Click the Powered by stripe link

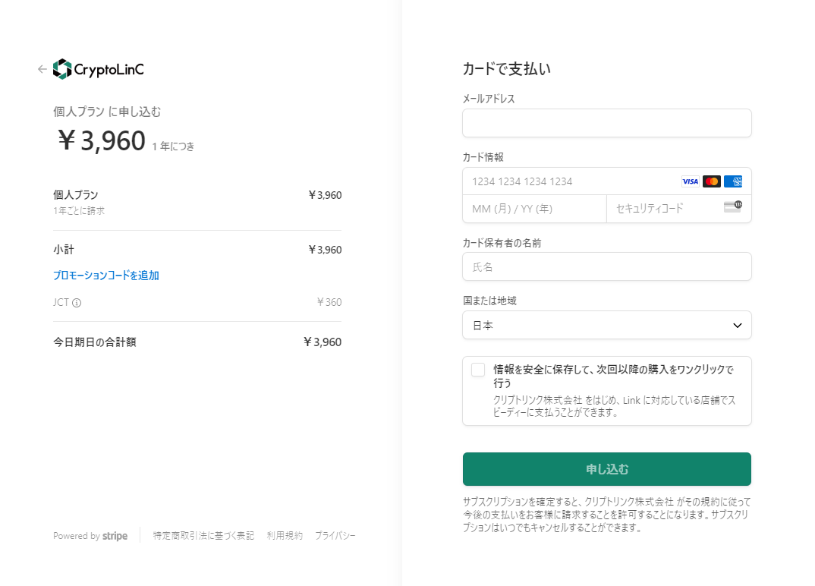[x=90, y=536]
